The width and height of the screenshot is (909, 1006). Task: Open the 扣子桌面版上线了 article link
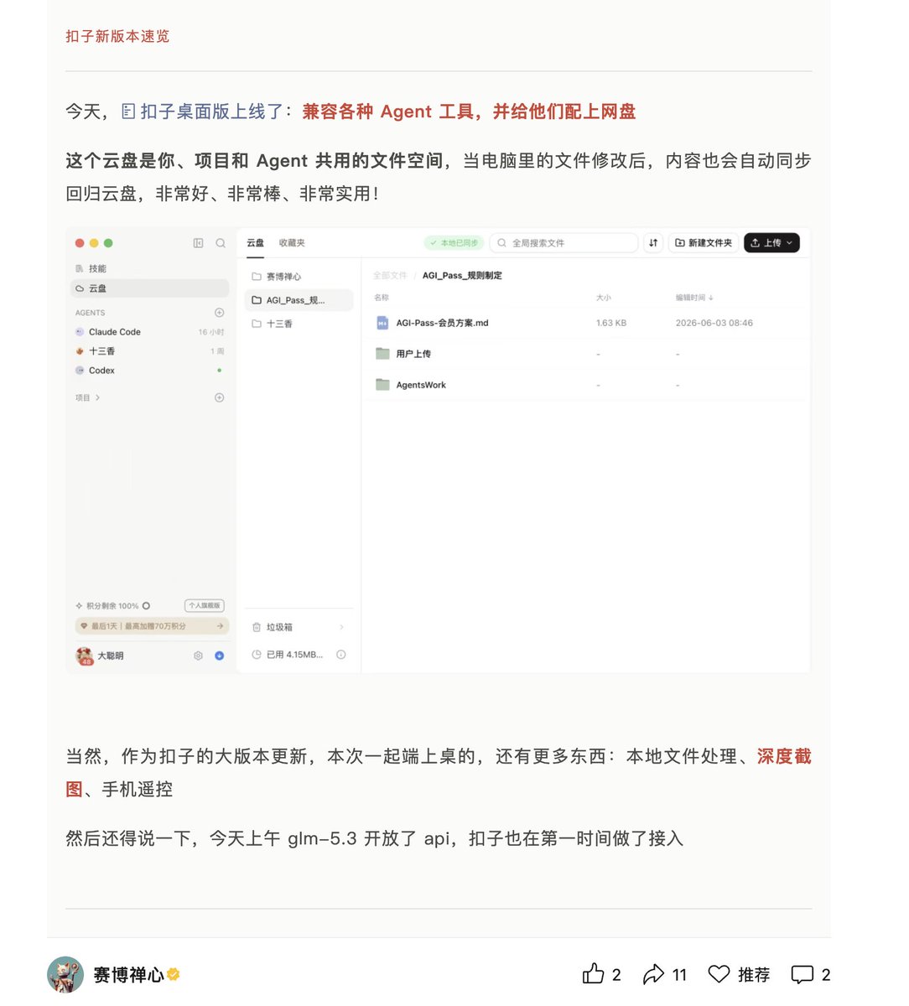[x=202, y=111]
